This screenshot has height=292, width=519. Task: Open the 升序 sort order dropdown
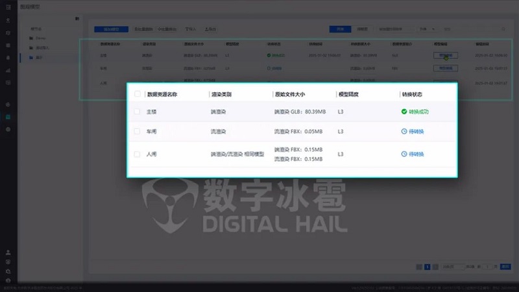(428, 29)
